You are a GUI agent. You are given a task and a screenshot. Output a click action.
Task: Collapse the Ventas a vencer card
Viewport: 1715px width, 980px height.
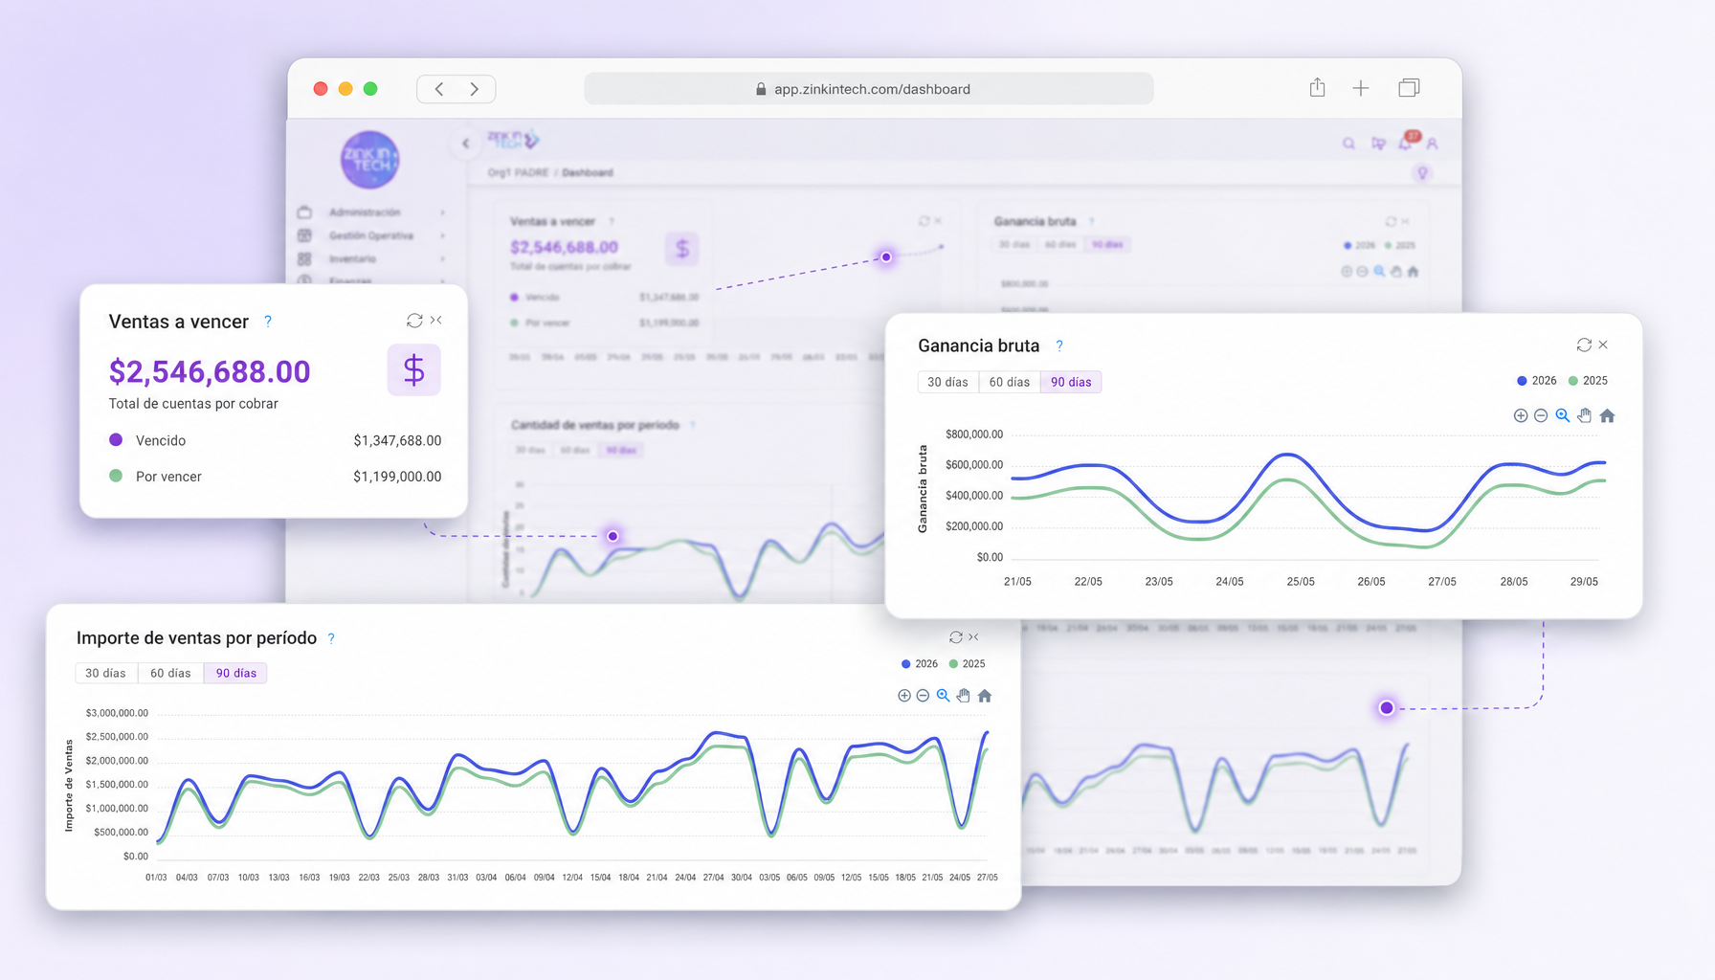pyautogui.click(x=436, y=321)
